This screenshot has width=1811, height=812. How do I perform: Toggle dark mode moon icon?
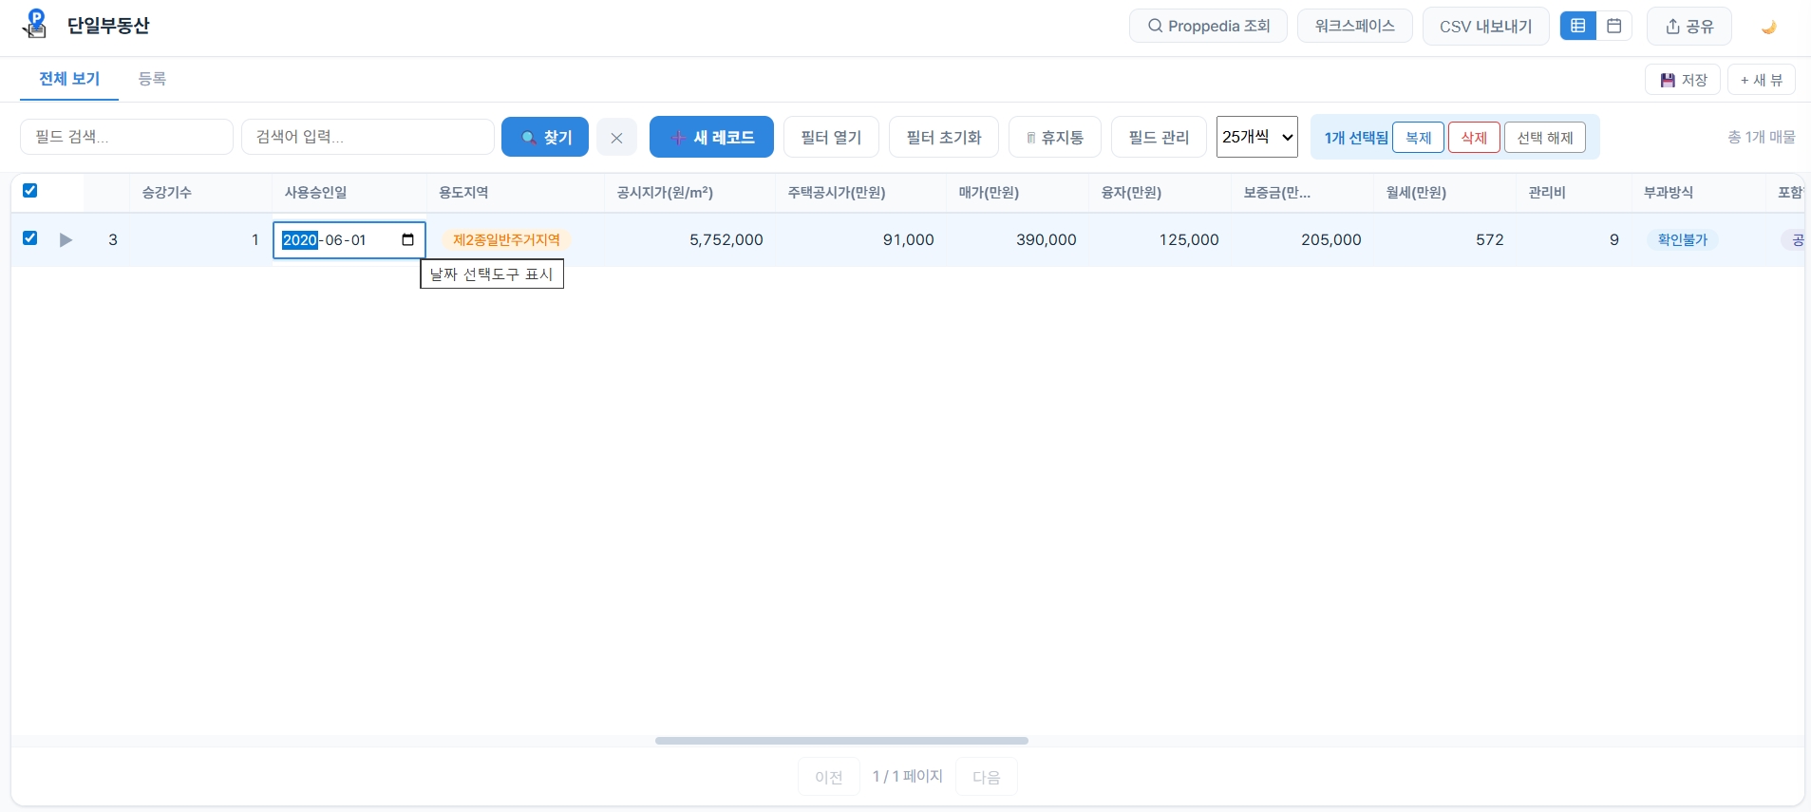tap(1768, 27)
